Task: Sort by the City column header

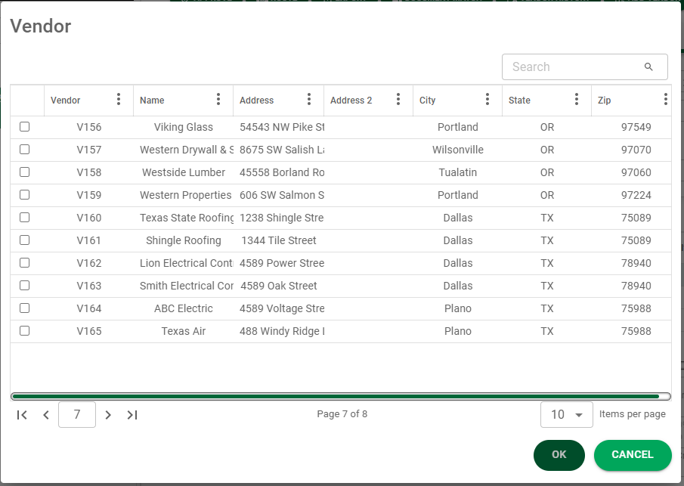Action: tap(428, 101)
